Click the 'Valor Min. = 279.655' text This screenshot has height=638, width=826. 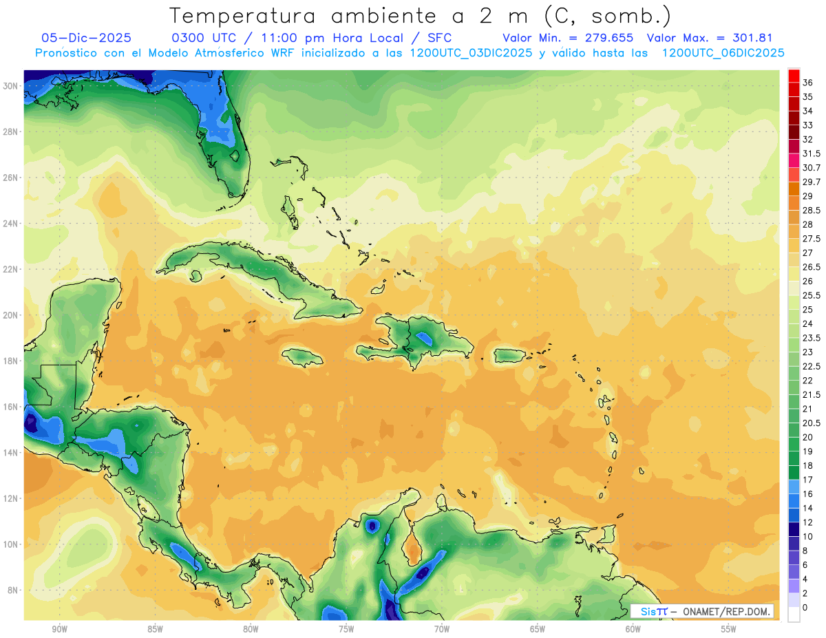pyautogui.click(x=568, y=38)
